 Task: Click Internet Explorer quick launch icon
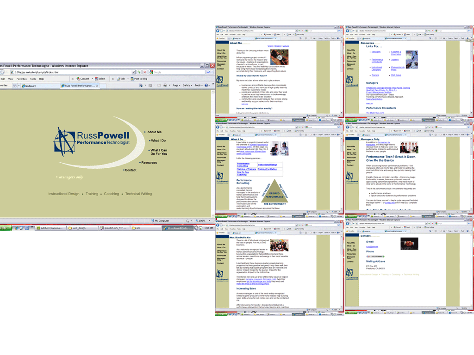pos(17,228)
